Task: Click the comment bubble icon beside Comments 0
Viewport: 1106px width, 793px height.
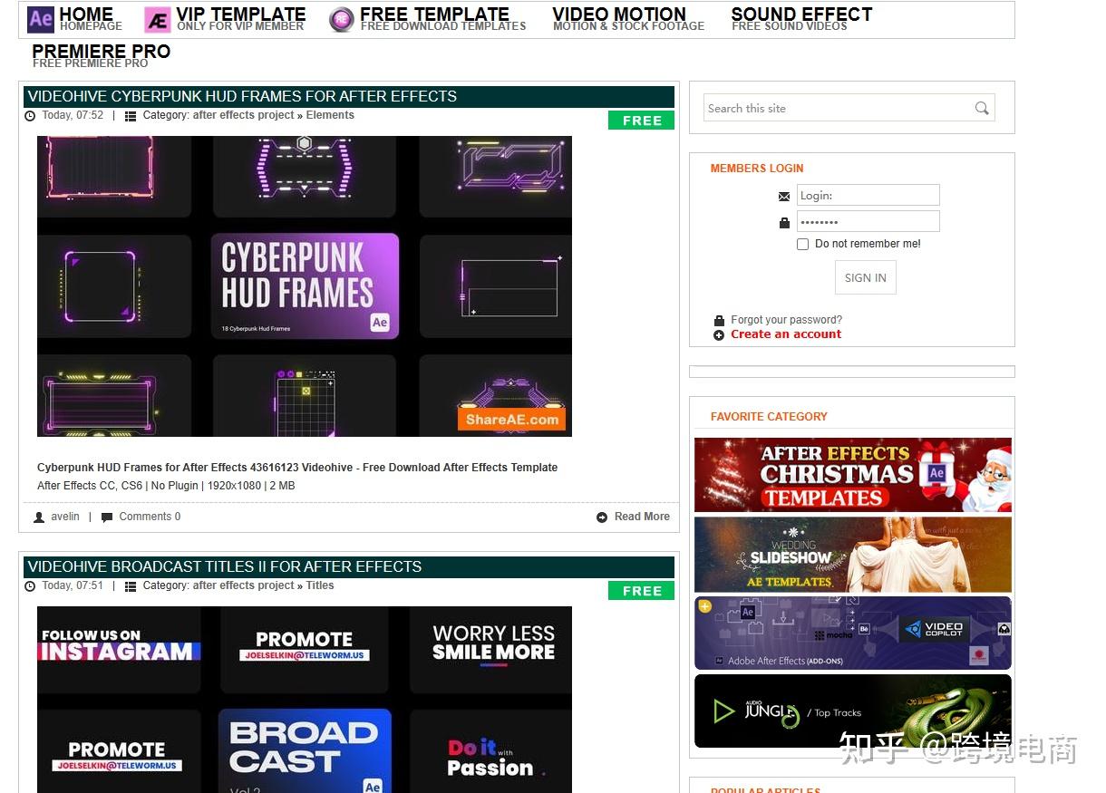Action: click(107, 517)
